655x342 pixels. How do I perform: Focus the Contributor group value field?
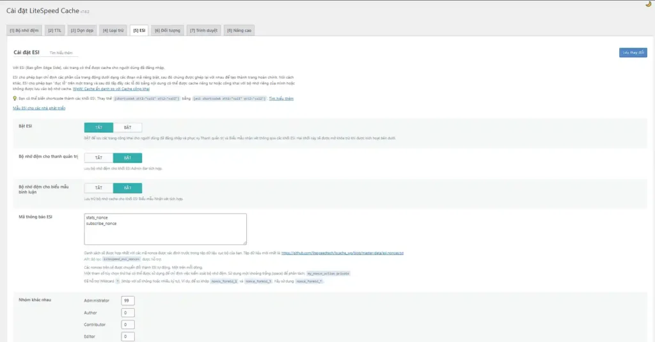(x=128, y=325)
